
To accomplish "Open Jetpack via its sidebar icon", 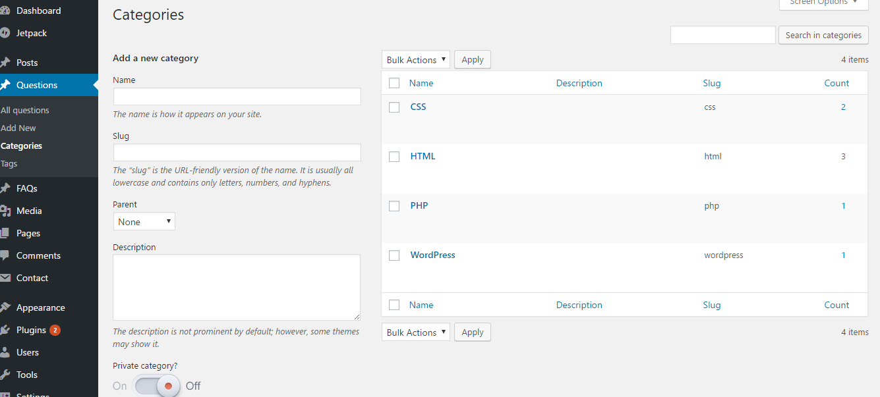I will 5,33.
